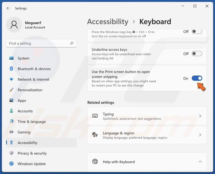Click the search magnifier icon
The width and height of the screenshot is (215, 174).
click(72, 43)
